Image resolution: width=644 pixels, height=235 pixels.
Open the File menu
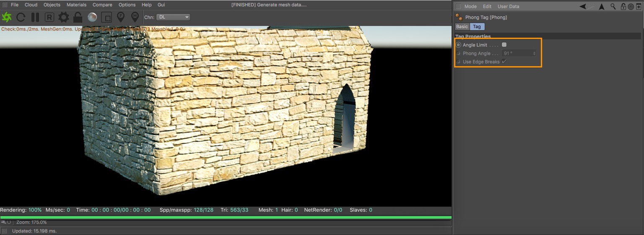tap(15, 5)
